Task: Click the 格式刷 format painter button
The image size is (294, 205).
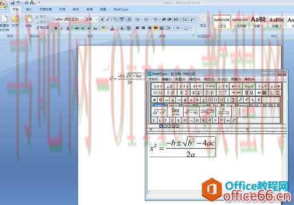Action: (x=42, y=28)
